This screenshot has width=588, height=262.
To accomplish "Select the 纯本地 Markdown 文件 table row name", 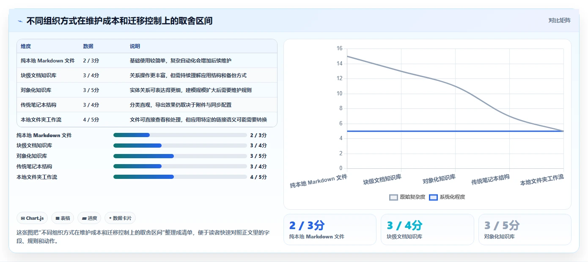I will (x=48, y=61).
